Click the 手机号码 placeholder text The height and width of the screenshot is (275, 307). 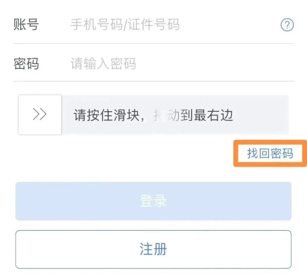pyautogui.click(x=97, y=25)
